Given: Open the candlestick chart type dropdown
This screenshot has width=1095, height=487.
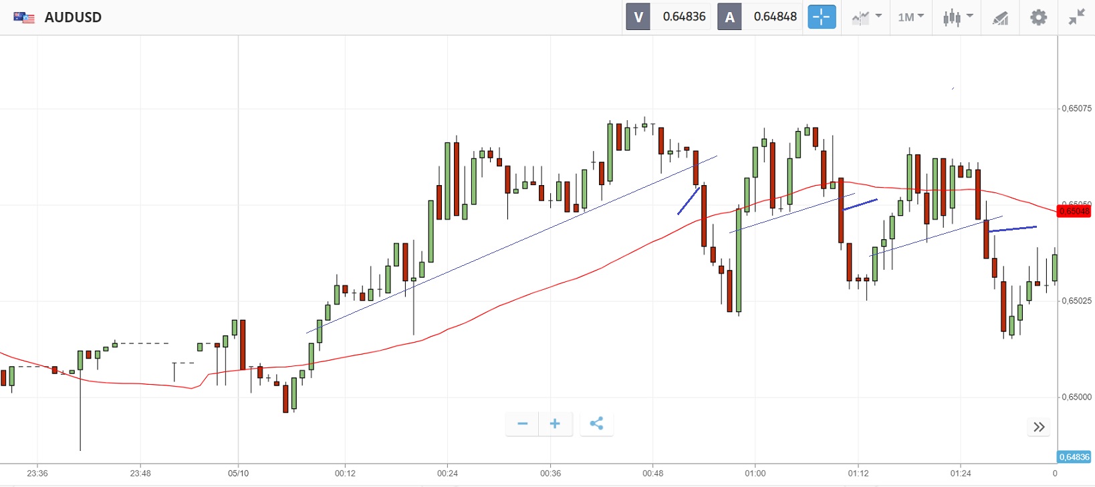Looking at the screenshot, I should (x=957, y=17).
